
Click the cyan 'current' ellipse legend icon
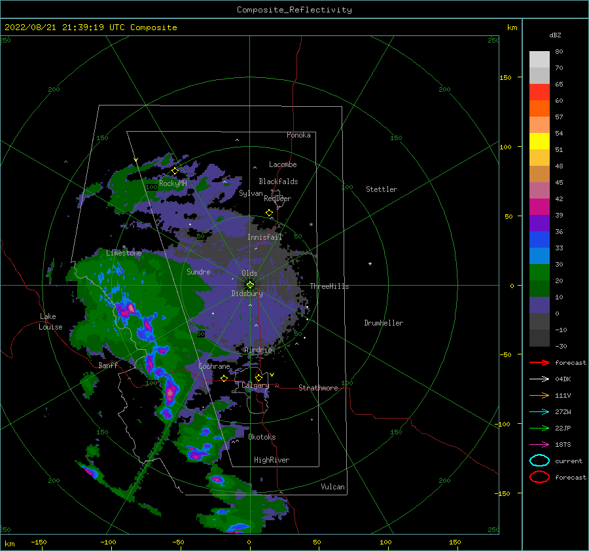coord(539,461)
